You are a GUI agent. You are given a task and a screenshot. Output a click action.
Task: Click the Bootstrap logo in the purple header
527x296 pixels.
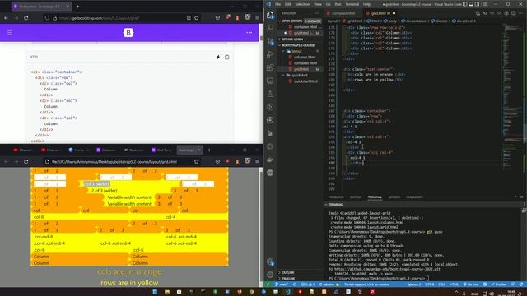[128, 33]
